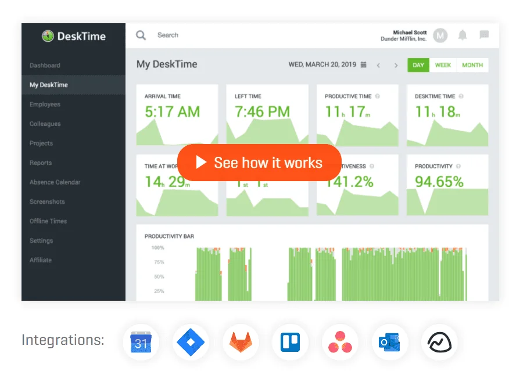Click the Asana integration icon

pos(340,343)
